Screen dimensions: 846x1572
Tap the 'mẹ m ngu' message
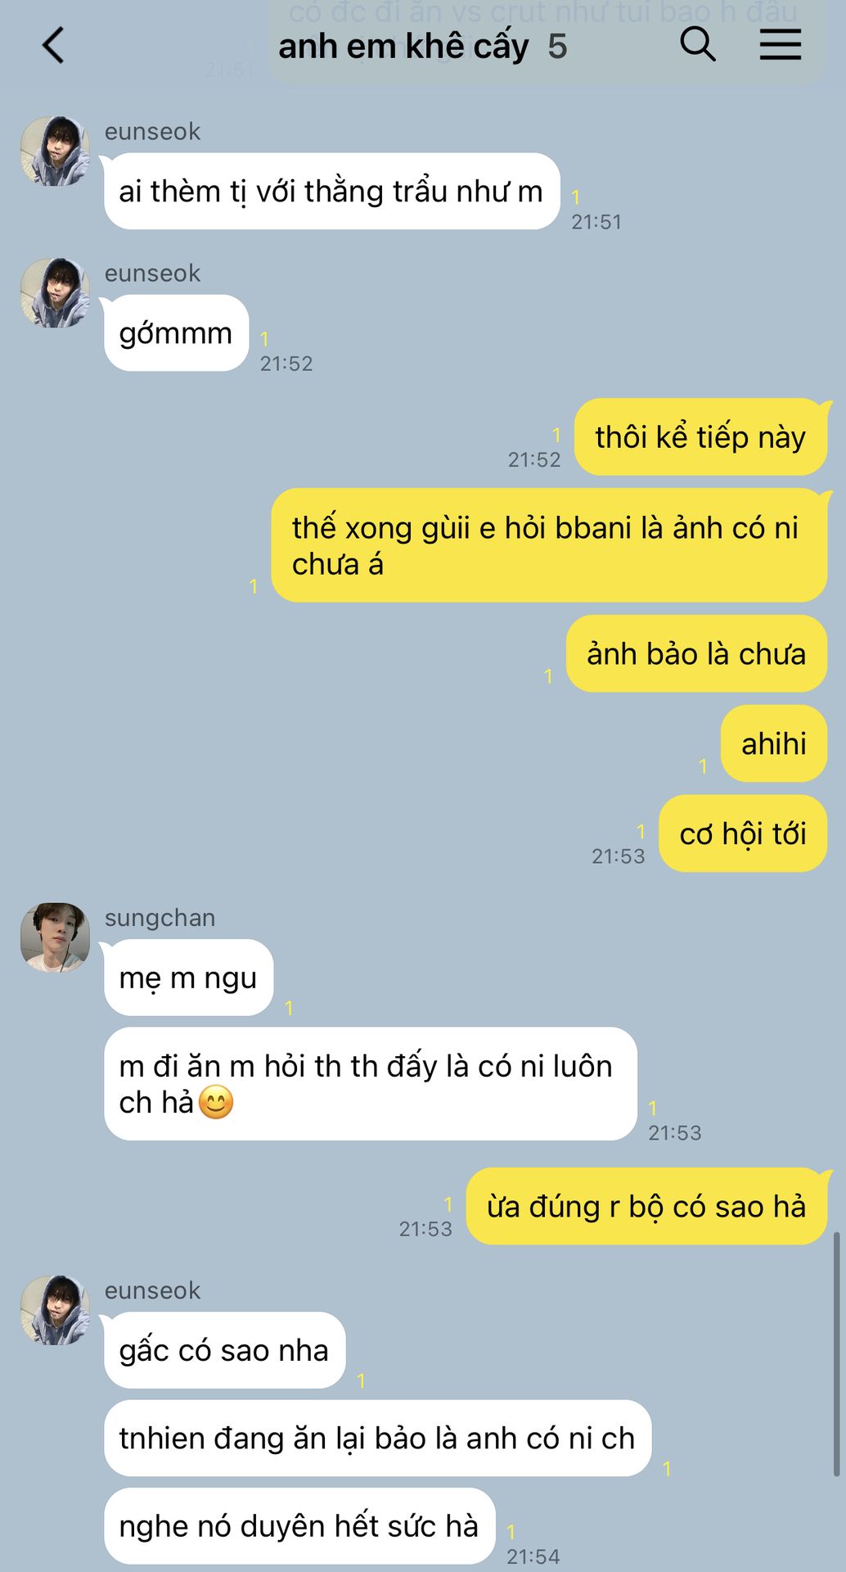coord(188,978)
